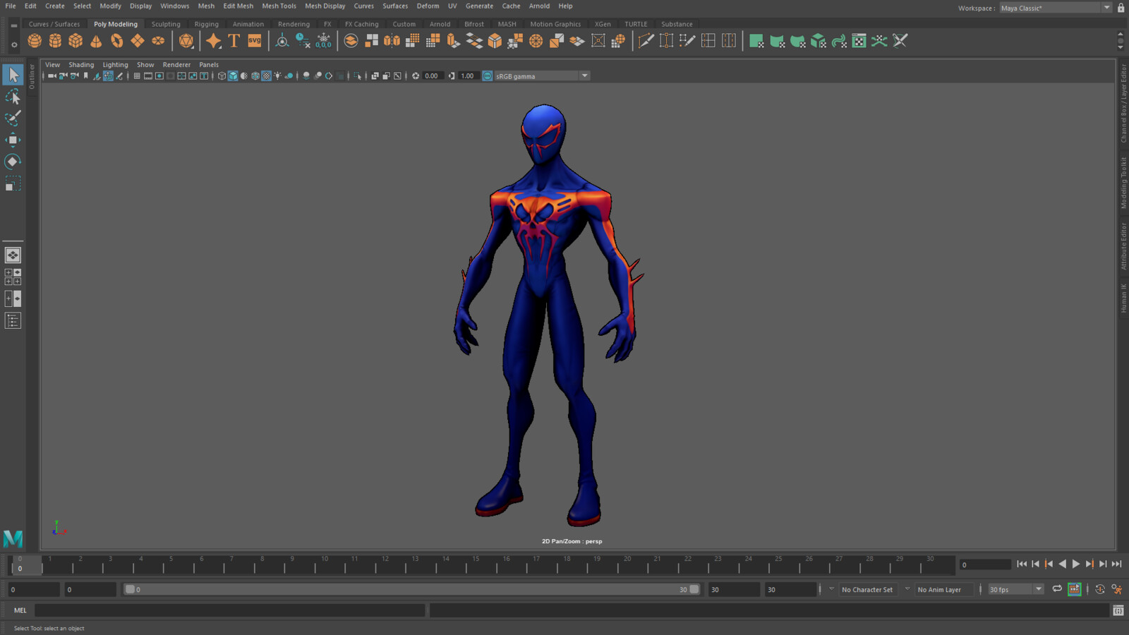Image resolution: width=1129 pixels, height=635 pixels.
Task: Switch to the Sculpting shelf tab
Action: point(166,24)
